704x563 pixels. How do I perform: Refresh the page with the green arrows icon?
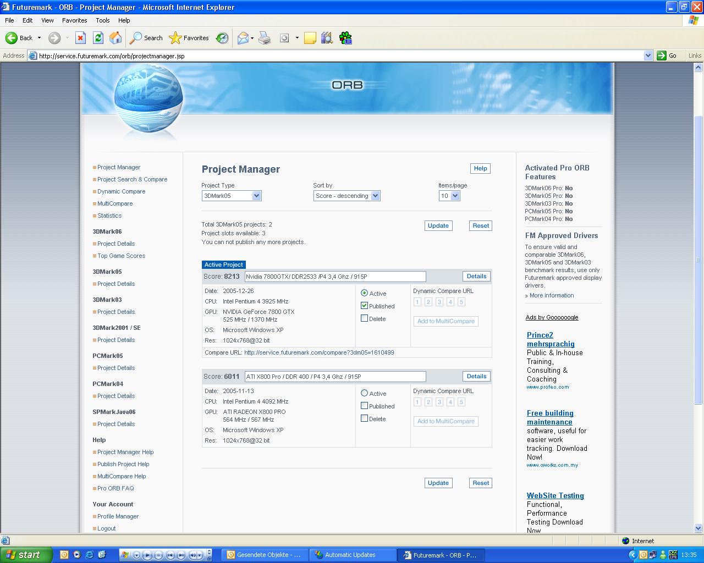[98, 38]
